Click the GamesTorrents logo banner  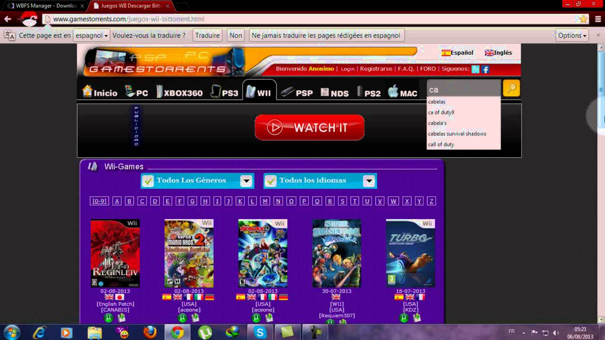(158, 61)
